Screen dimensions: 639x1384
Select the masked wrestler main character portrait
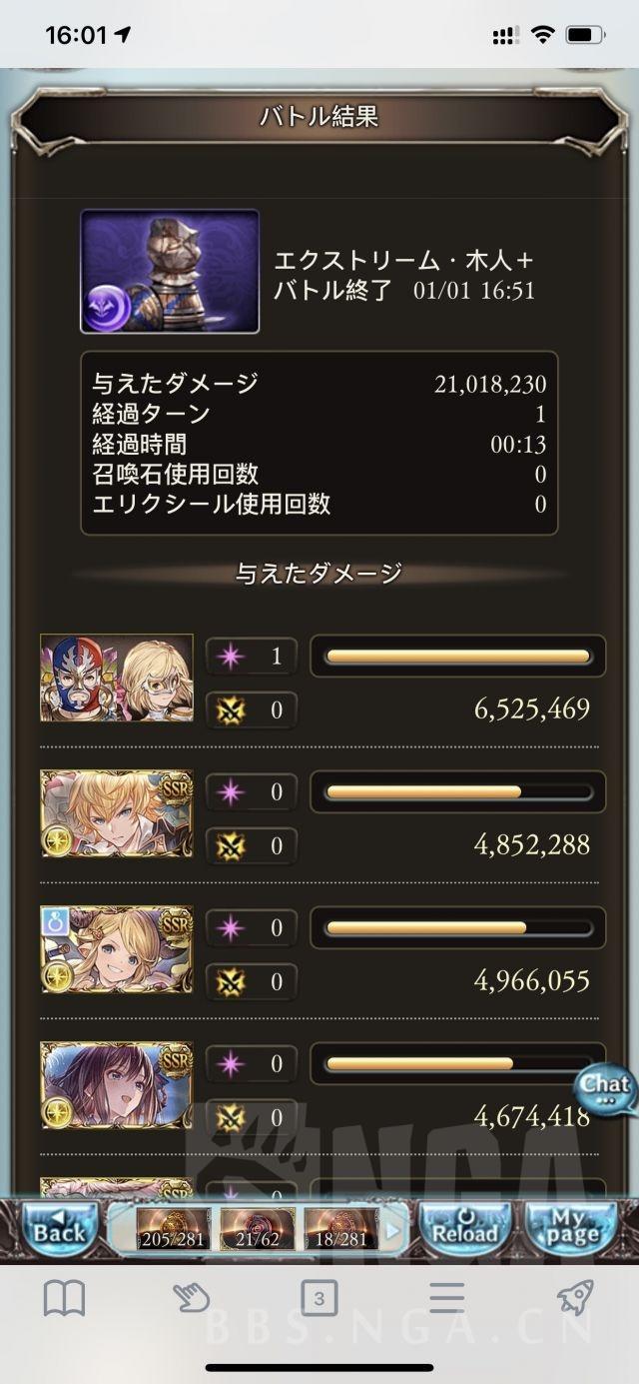click(x=117, y=678)
